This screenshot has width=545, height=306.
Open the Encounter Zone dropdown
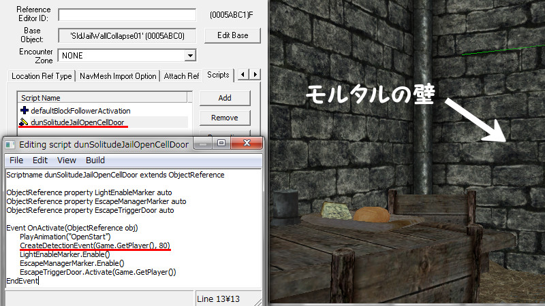(x=190, y=56)
